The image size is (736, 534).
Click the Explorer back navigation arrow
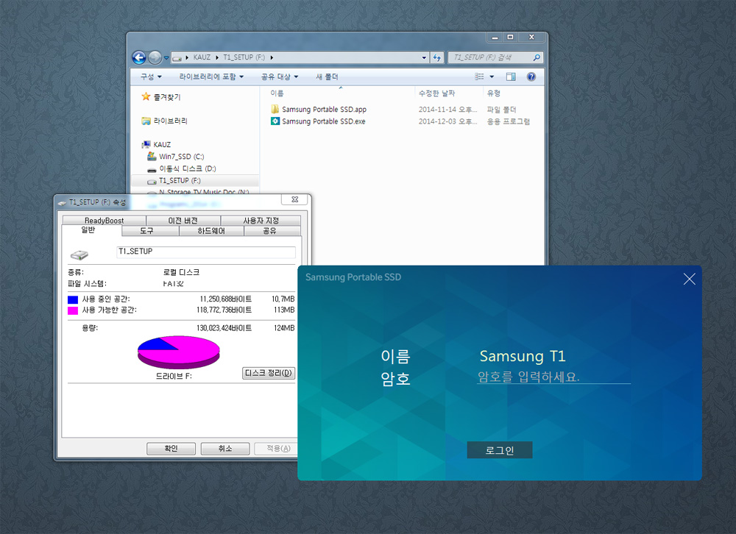coord(138,57)
